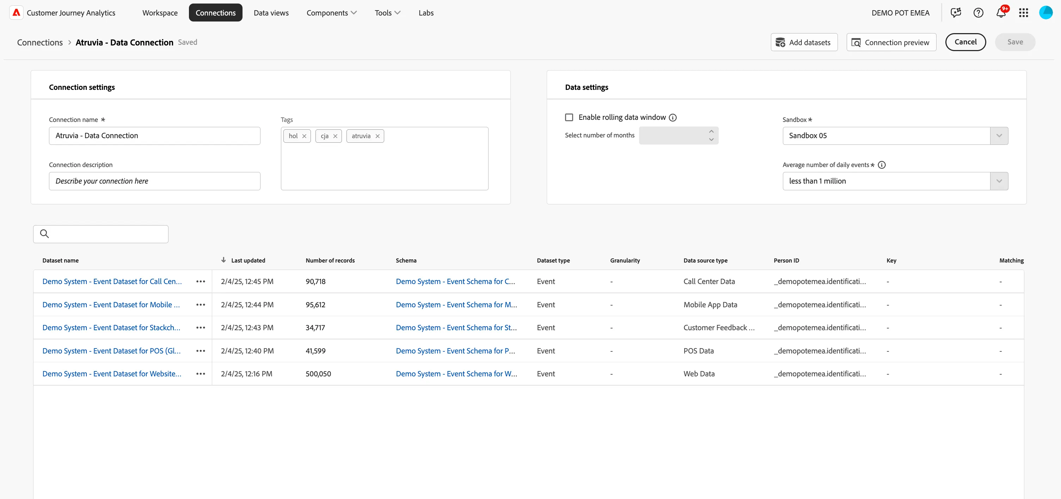Image resolution: width=1061 pixels, height=499 pixels.
Task: Click the Number of records column header
Action: coord(330,260)
